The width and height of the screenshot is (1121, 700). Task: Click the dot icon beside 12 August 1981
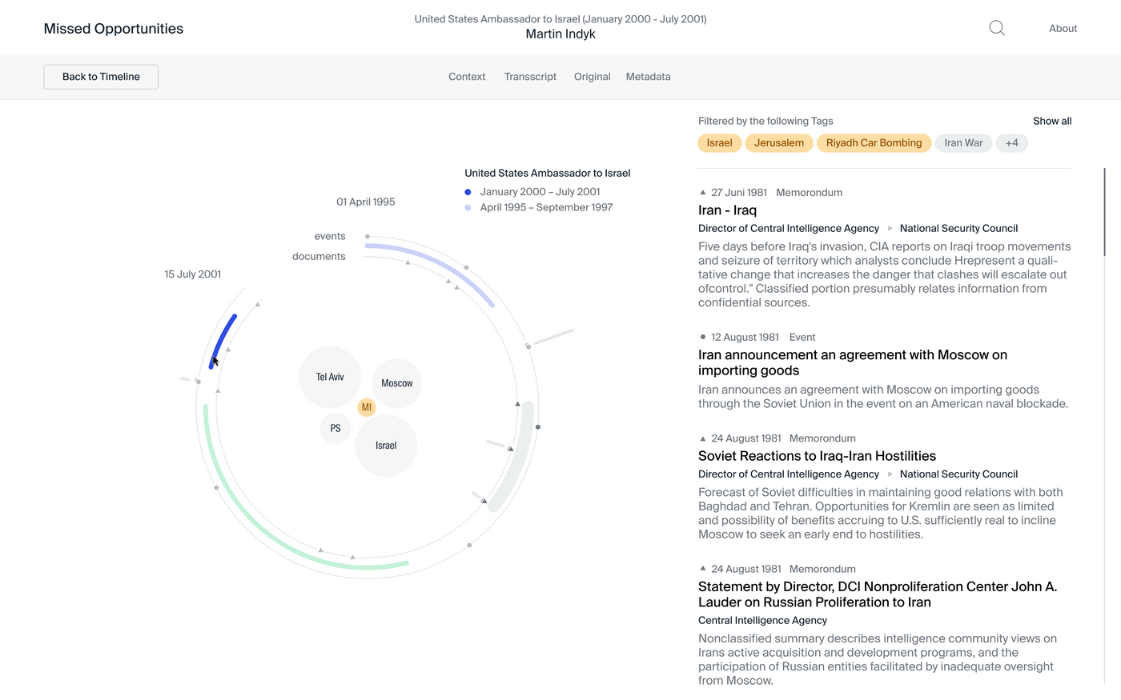(703, 337)
